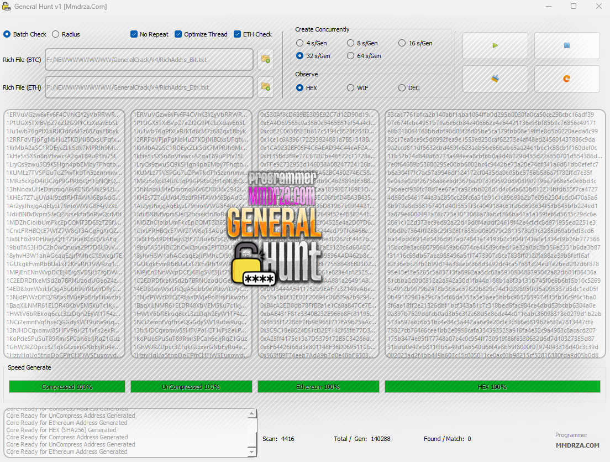Set Observe mode to HEX

tap(307, 87)
